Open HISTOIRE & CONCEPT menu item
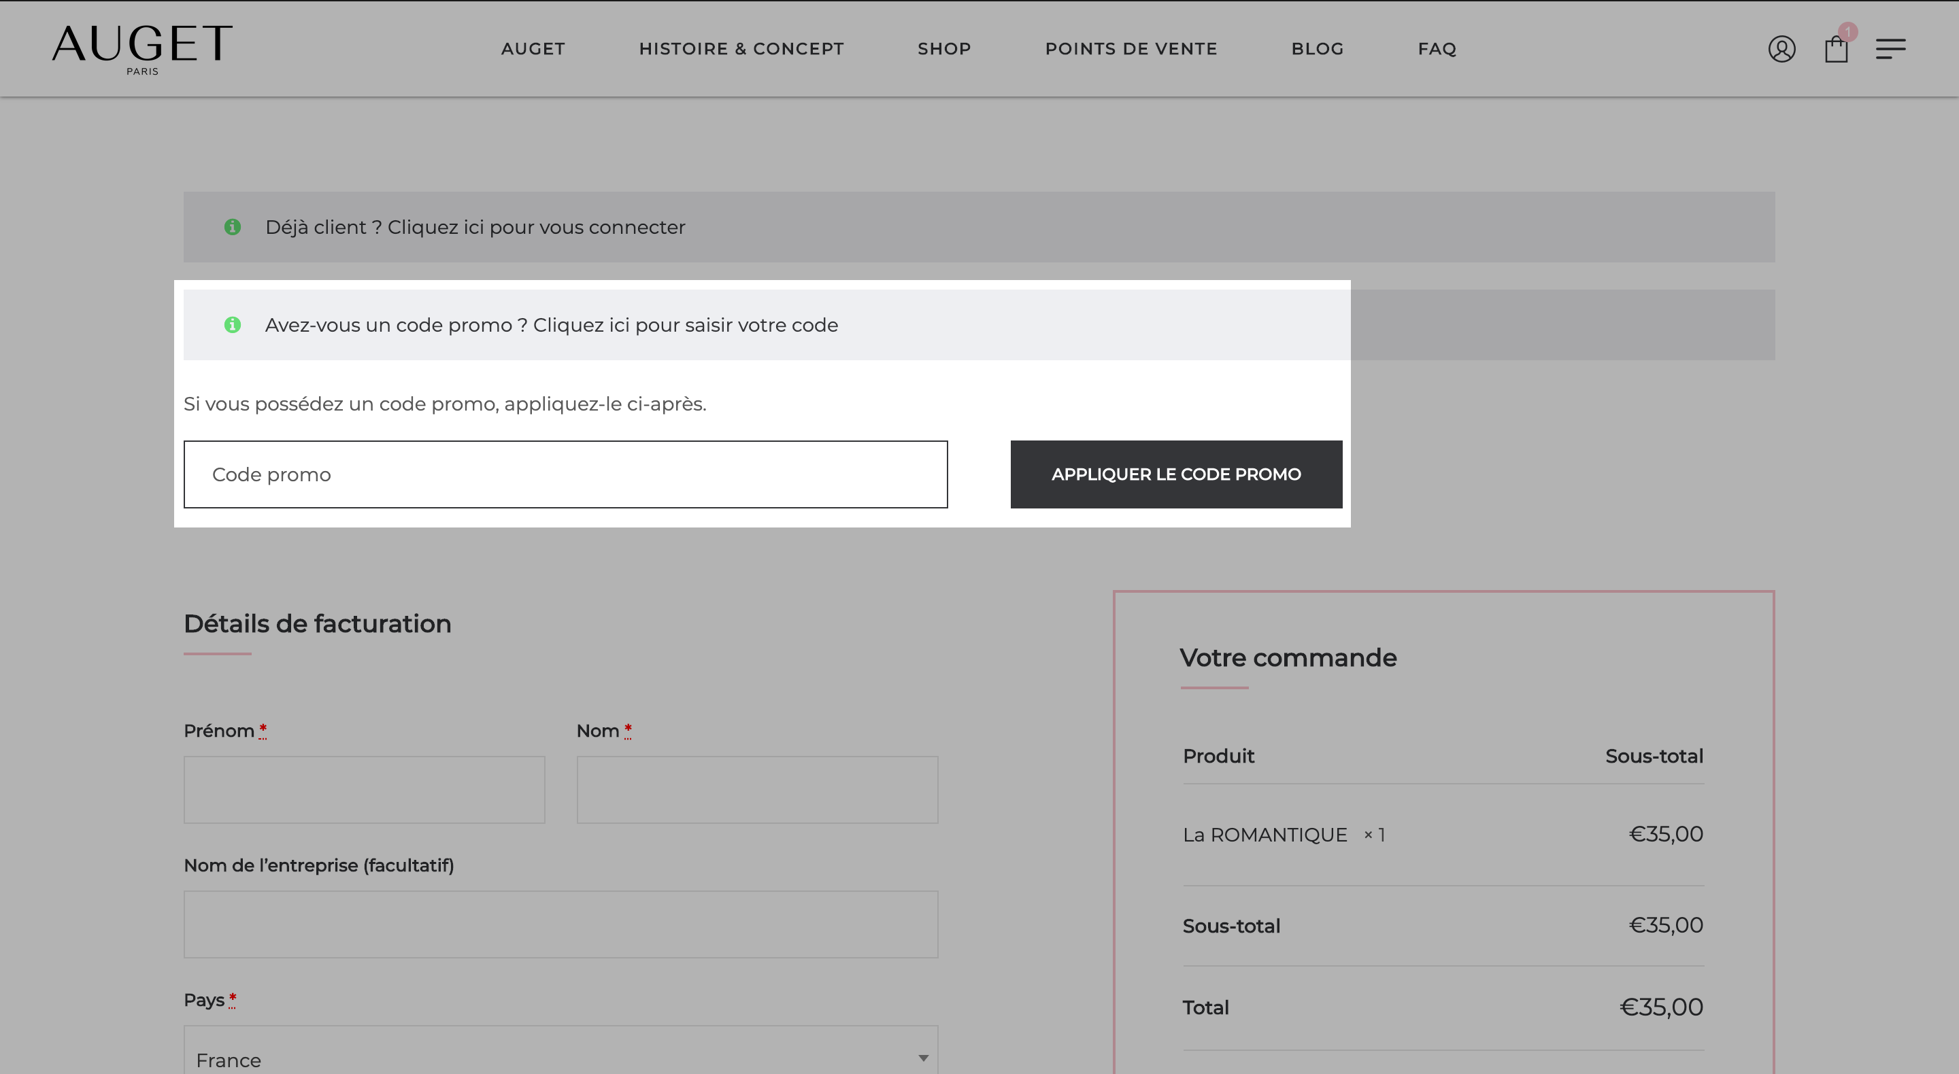1959x1074 pixels. pyautogui.click(x=741, y=50)
